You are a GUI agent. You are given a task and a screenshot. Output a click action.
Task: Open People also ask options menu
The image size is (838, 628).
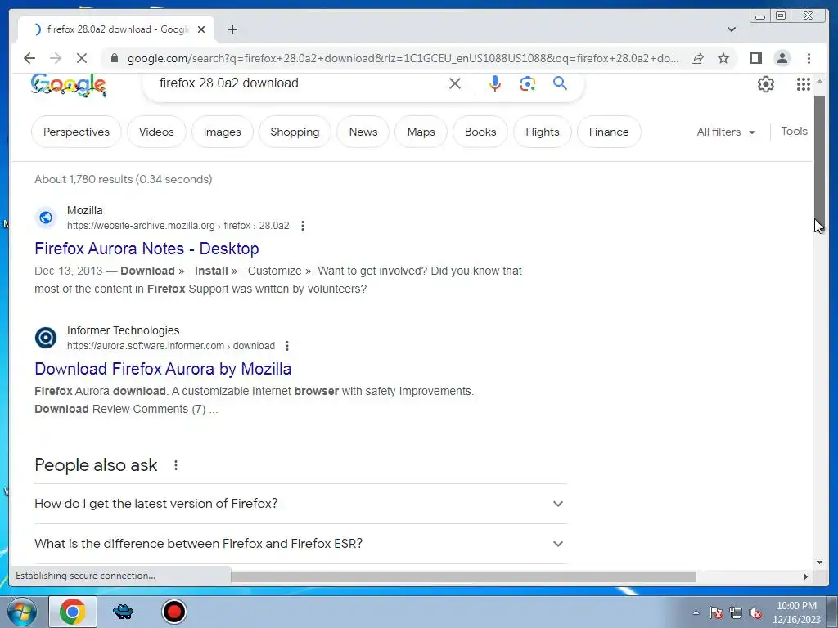[176, 465]
